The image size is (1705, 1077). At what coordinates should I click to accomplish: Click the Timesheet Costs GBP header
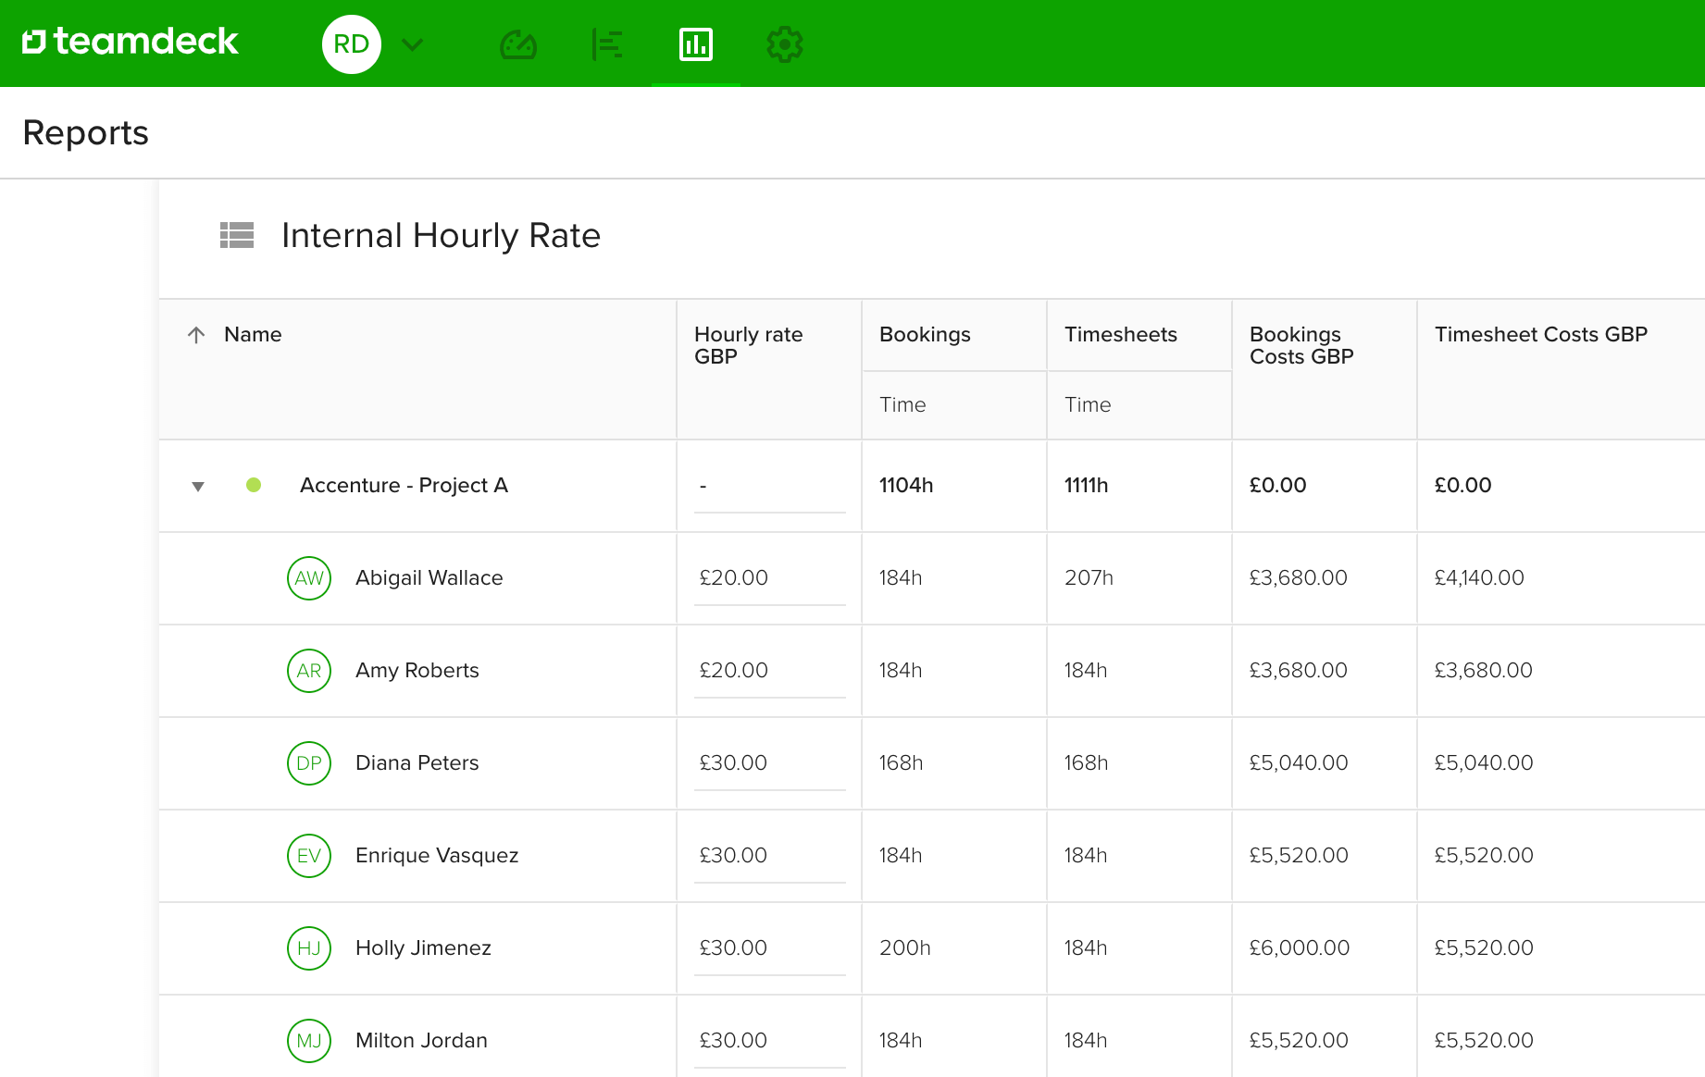click(1541, 334)
